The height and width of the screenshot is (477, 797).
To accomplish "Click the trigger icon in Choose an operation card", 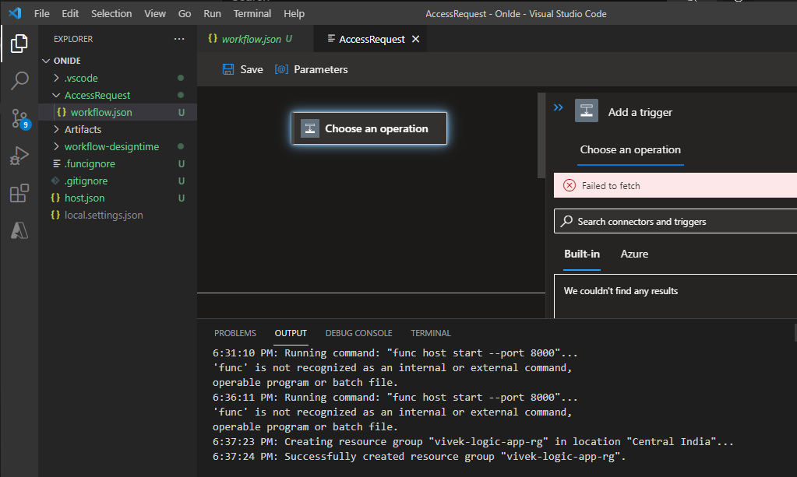I will coord(309,128).
